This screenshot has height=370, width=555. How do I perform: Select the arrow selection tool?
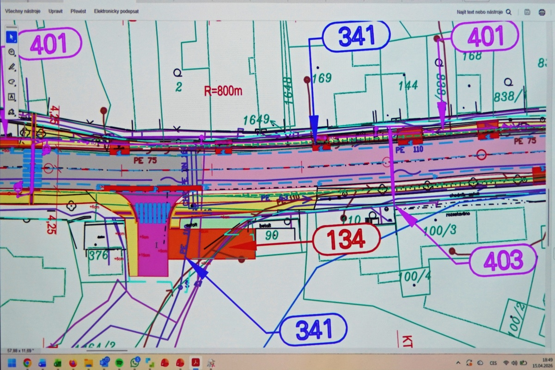(12, 37)
